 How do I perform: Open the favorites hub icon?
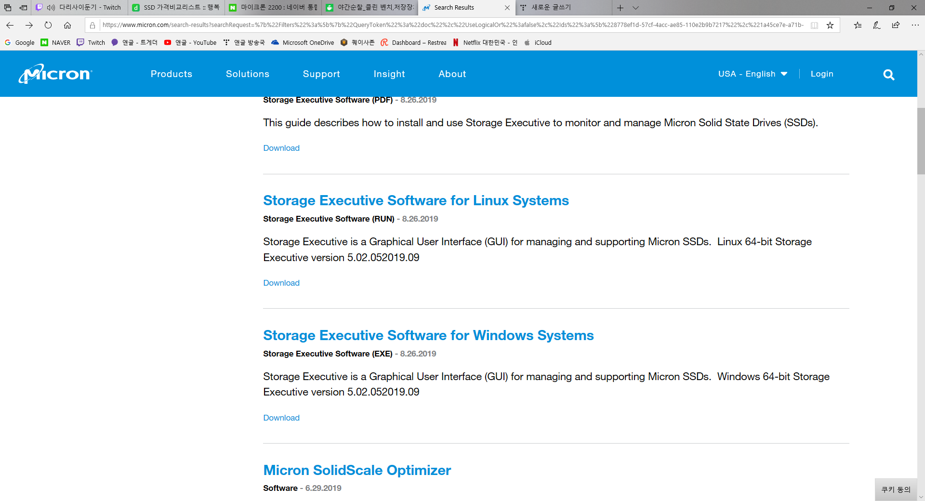pyautogui.click(x=858, y=25)
